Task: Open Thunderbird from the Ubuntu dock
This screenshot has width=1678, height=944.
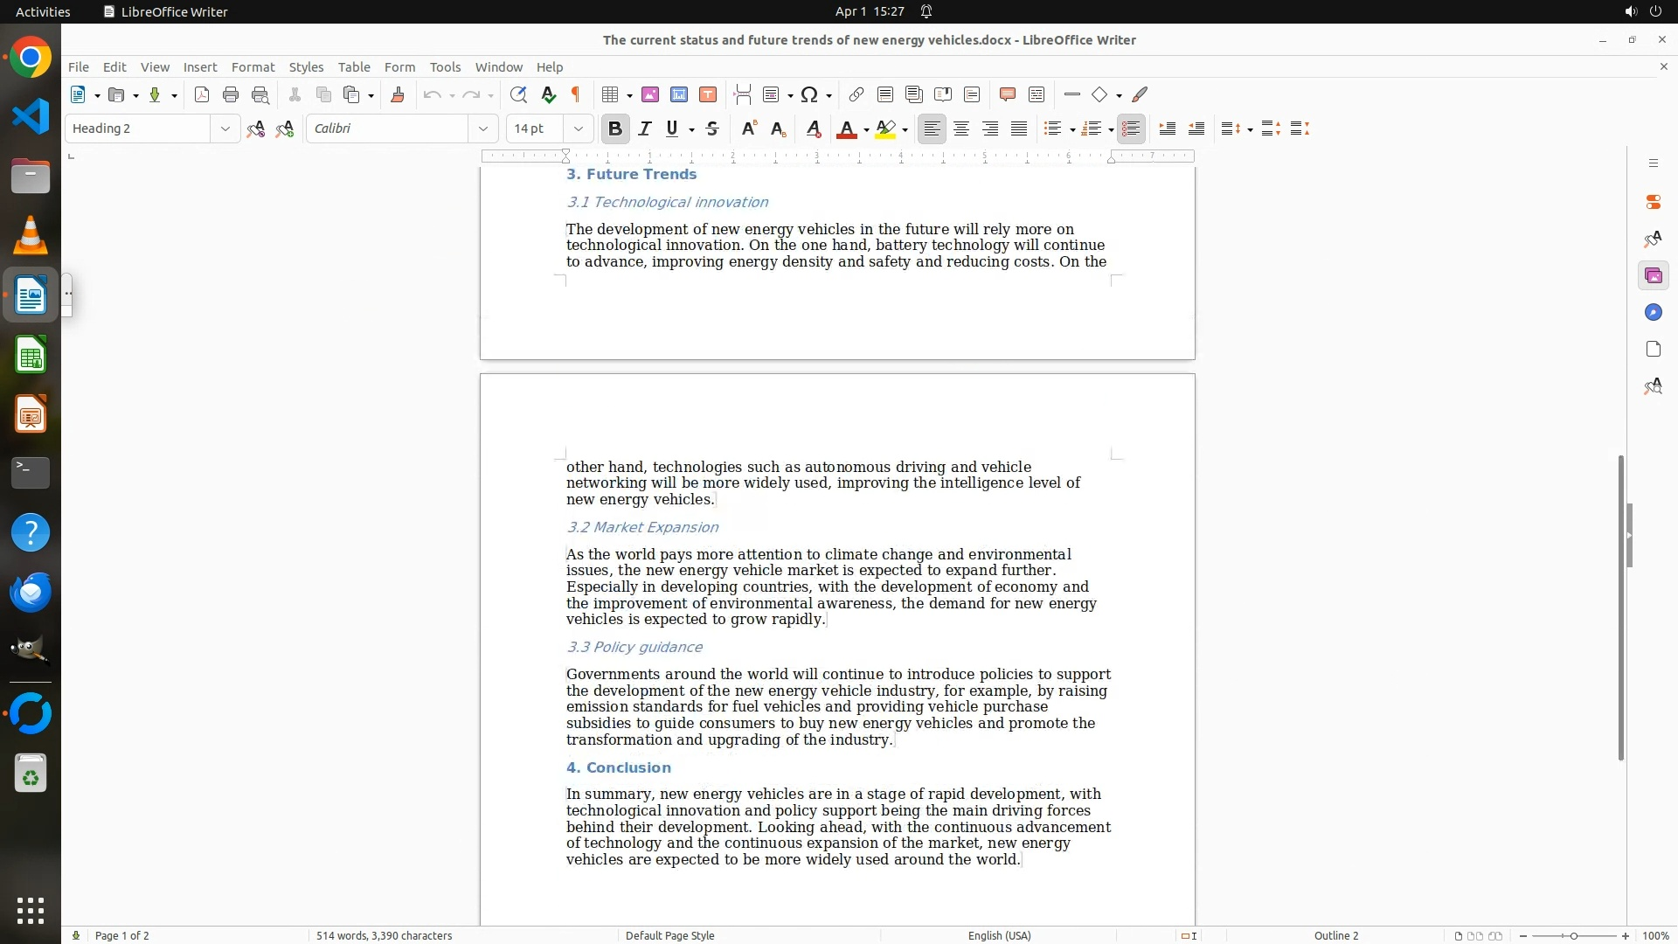Action: point(31,593)
